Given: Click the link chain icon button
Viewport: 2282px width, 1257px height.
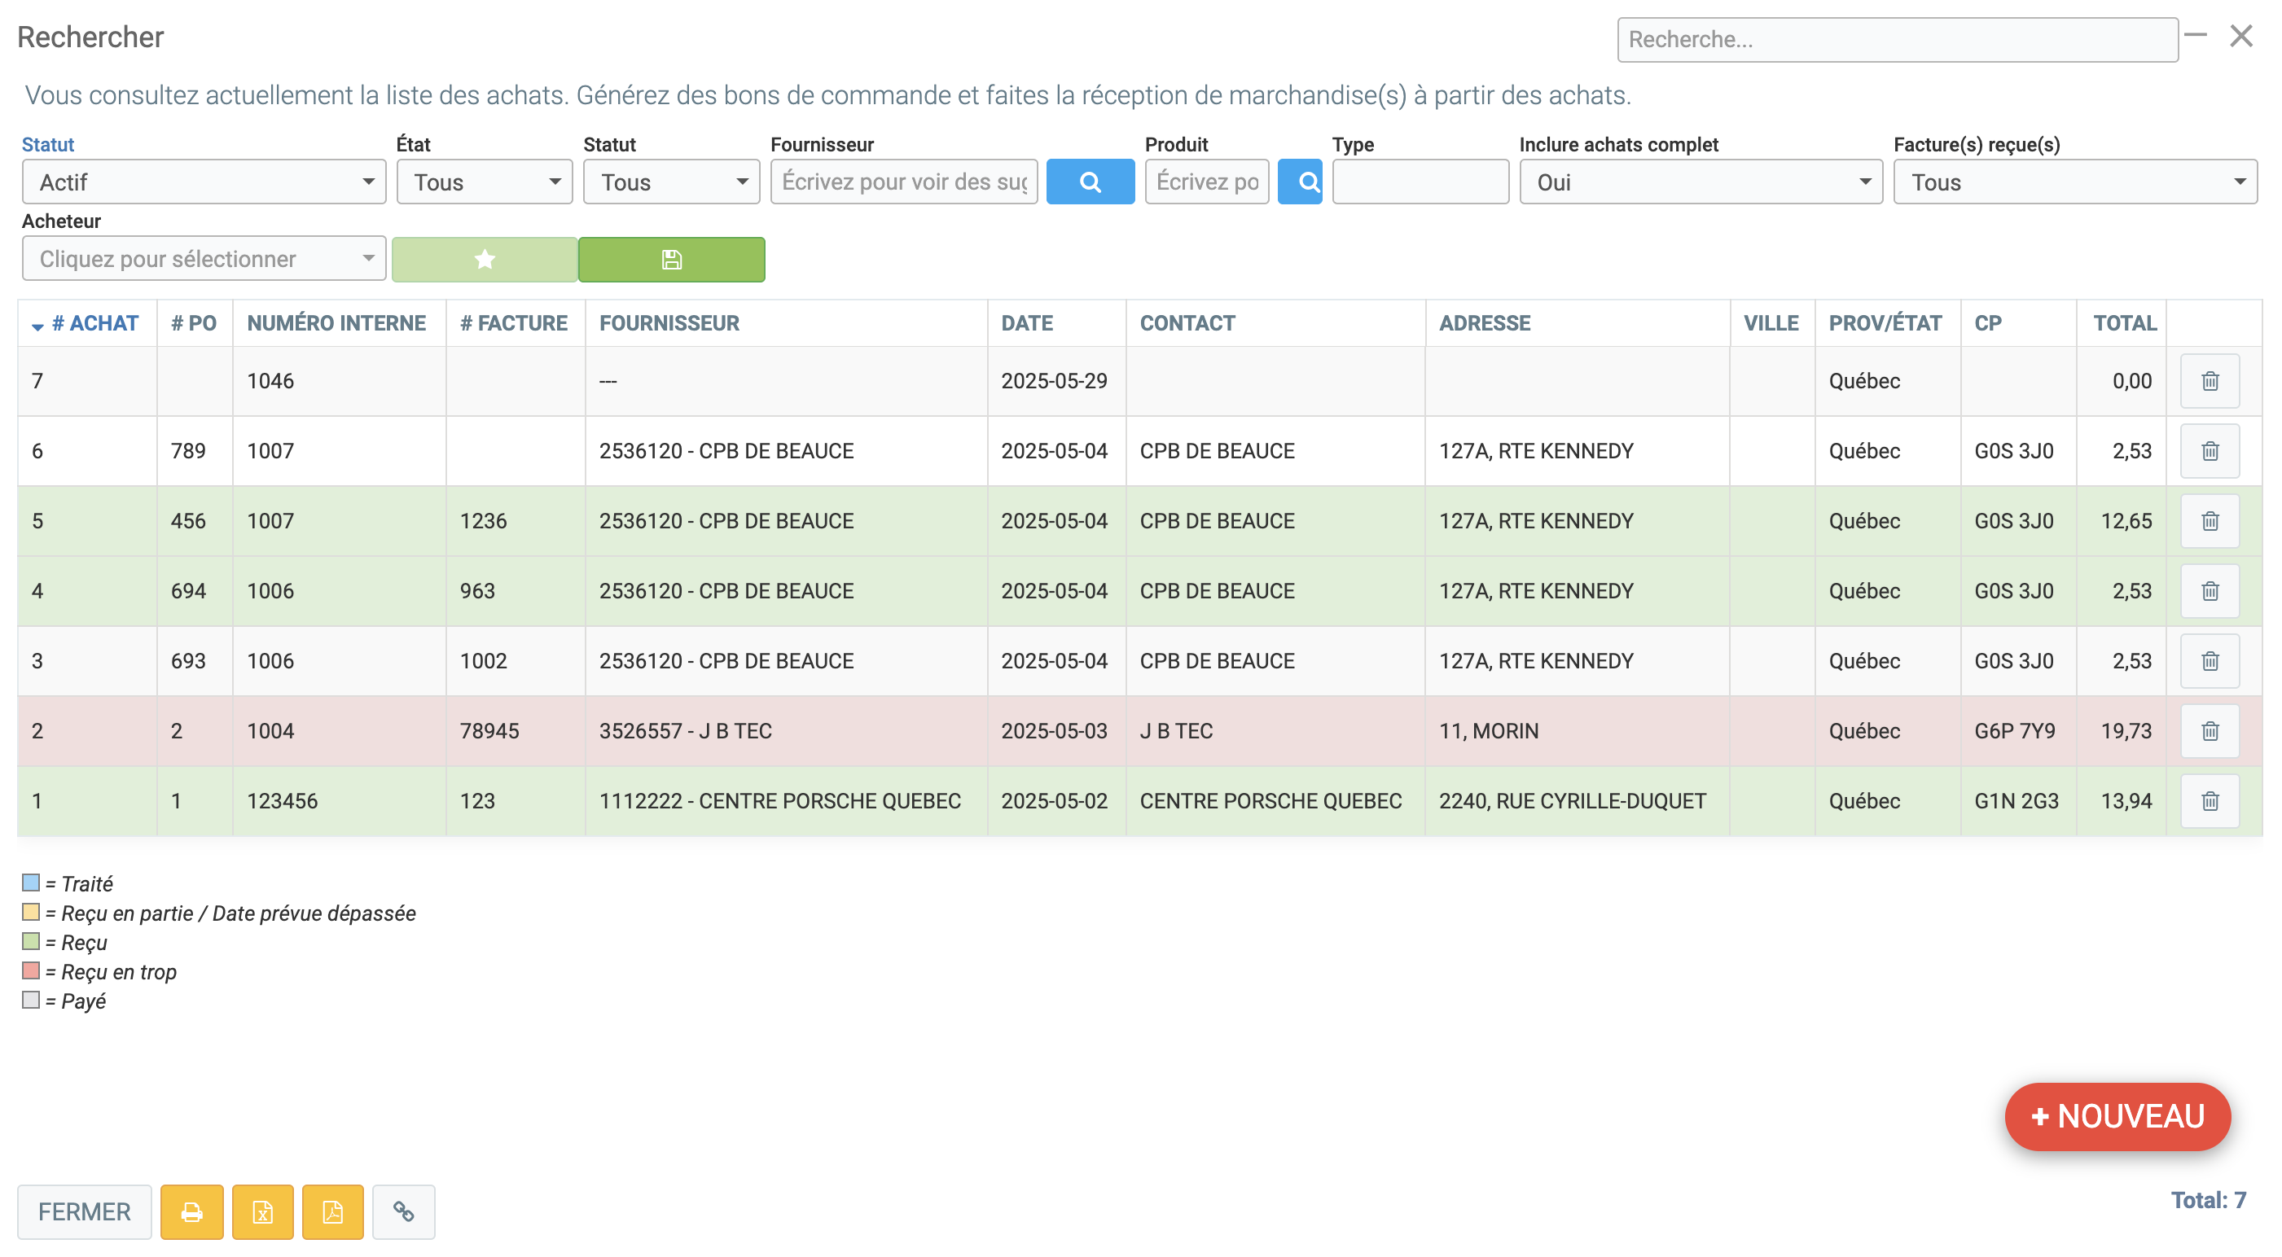Looking at the screenshot, I should click(x=403, y=1211).
